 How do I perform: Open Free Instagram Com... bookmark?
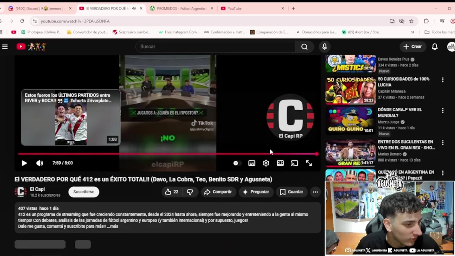pyautogui.click(x=179, y=32)
